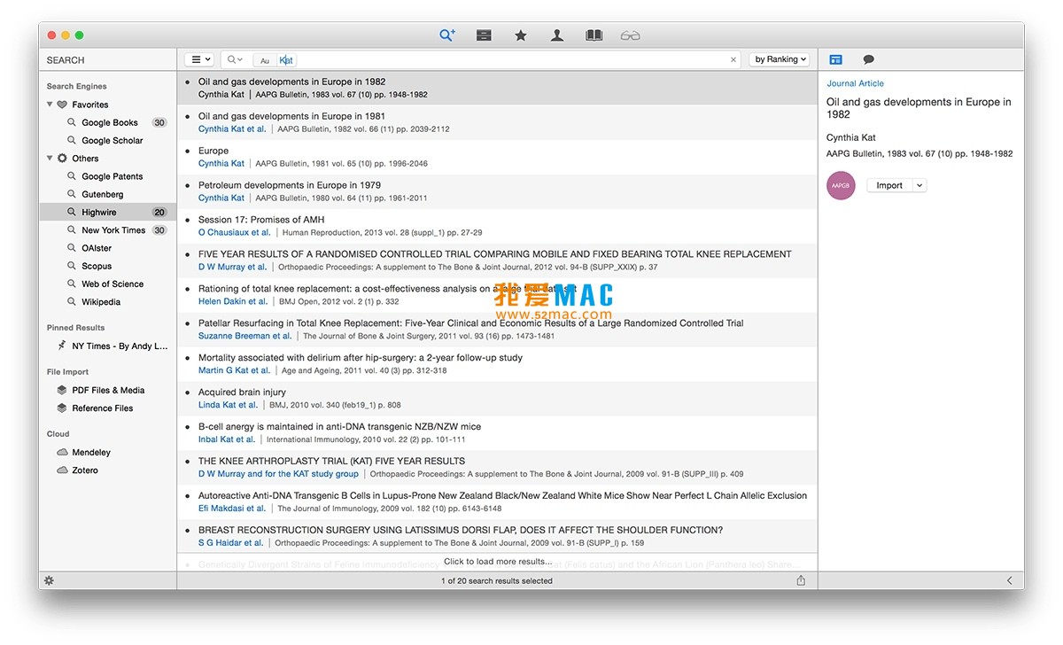Open author link Inbal Kat et al.
Viewport: 1063px width, 645px height.
227,439
